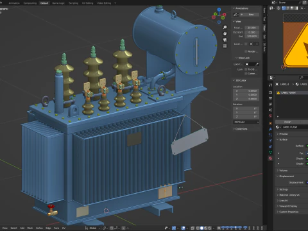Open the Add menu in viewport footer

tap(22, 228)
